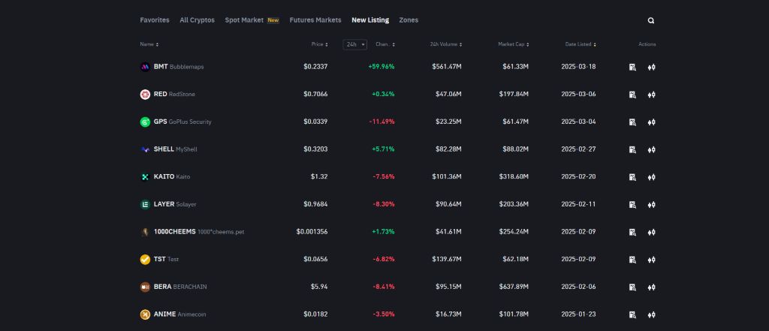Image resolution: width=769 pixels, height=331 pixels.
Task: Switch to the Zones tab
Action: click(x=409, y=20)
